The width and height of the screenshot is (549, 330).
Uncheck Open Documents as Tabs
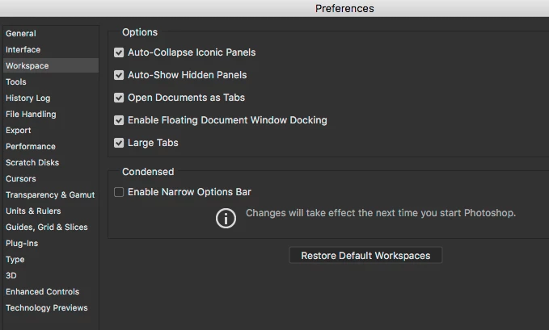click(x=119, y=98)
